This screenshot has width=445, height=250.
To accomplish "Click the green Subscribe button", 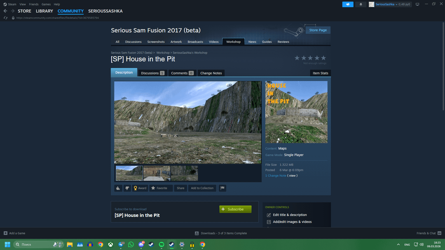I will click(x=235, y=209).
